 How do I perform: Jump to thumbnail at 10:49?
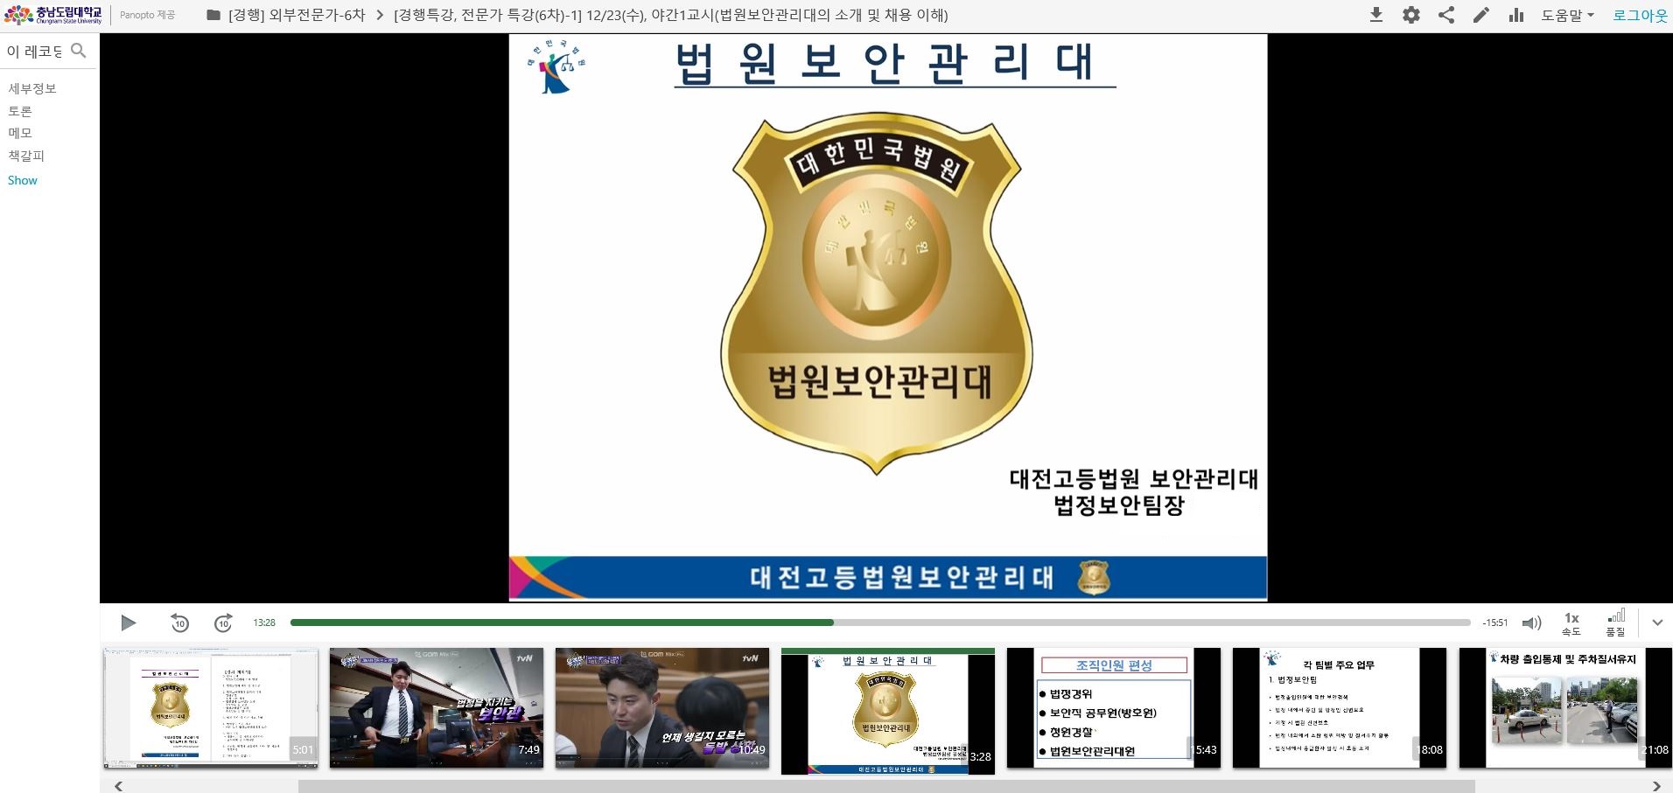[x=662, y=708]
